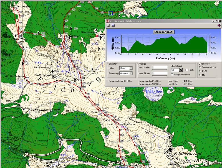The height and width of the screenshot is (168, 222).
Task: Choose Wegaufzeichnung as data source
Action: coord(200,67)
